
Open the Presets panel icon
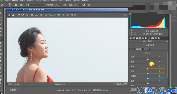click(x=156, y=38)
